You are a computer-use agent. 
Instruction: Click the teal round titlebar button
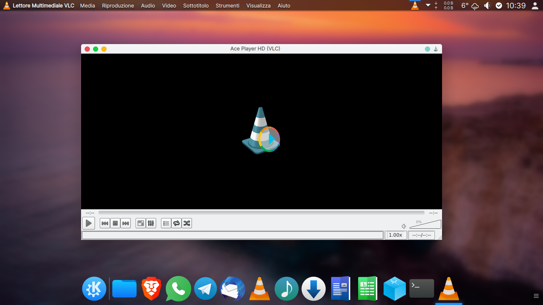point(427,49)
